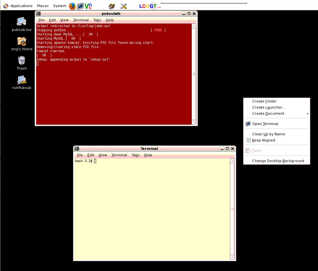Open eng's Home folder icon
The height and width of the screenshot is (271, 318).
point(22,41)
